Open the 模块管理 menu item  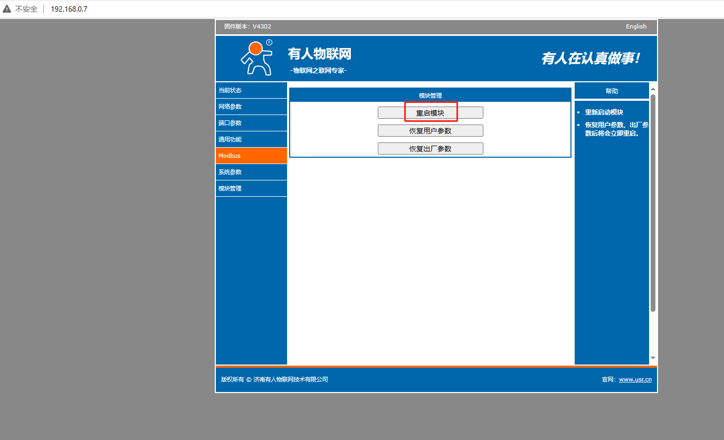click(x=251, y=188)
